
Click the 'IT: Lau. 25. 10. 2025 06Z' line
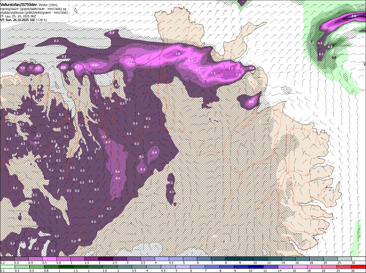tap(18, 16)
